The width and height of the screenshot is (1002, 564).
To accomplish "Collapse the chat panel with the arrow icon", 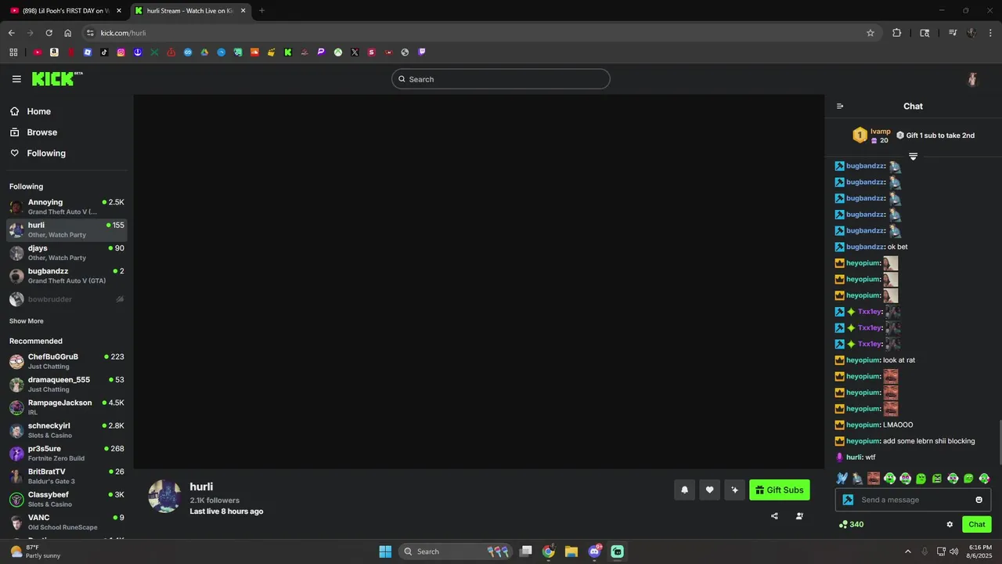I will (840, 107).
